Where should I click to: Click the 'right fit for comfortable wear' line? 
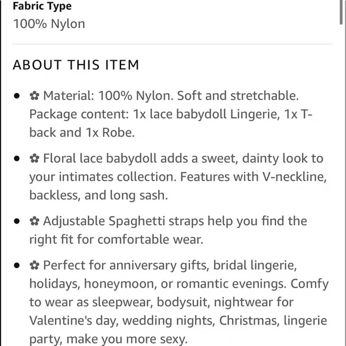[116, 239]
